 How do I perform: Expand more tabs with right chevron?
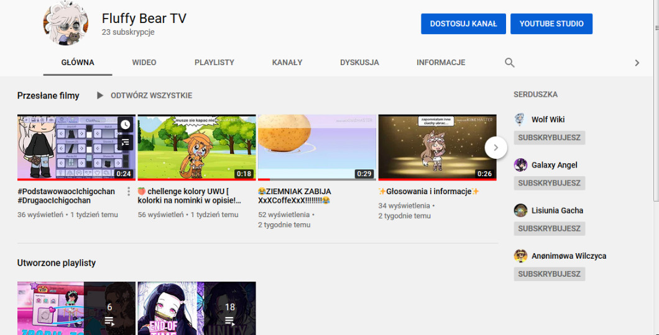636,63
